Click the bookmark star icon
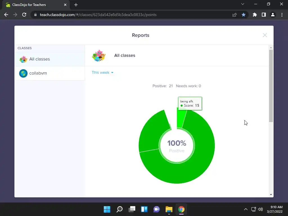The width and height of the screenshot is (288, 216). [244, 15]
